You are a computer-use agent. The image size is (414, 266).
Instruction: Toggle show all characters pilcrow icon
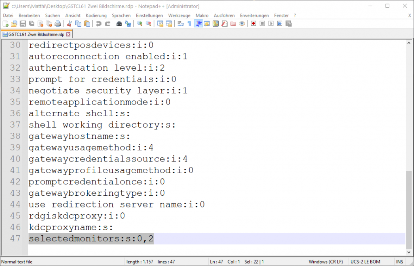(x=189, y=24)
